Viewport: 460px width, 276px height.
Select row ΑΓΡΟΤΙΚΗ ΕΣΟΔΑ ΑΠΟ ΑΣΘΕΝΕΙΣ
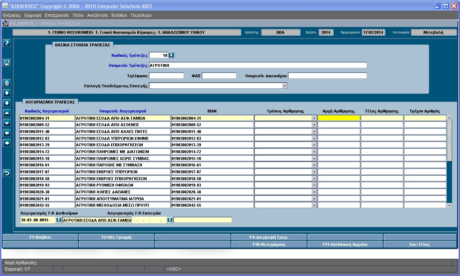tap(123, 125)
